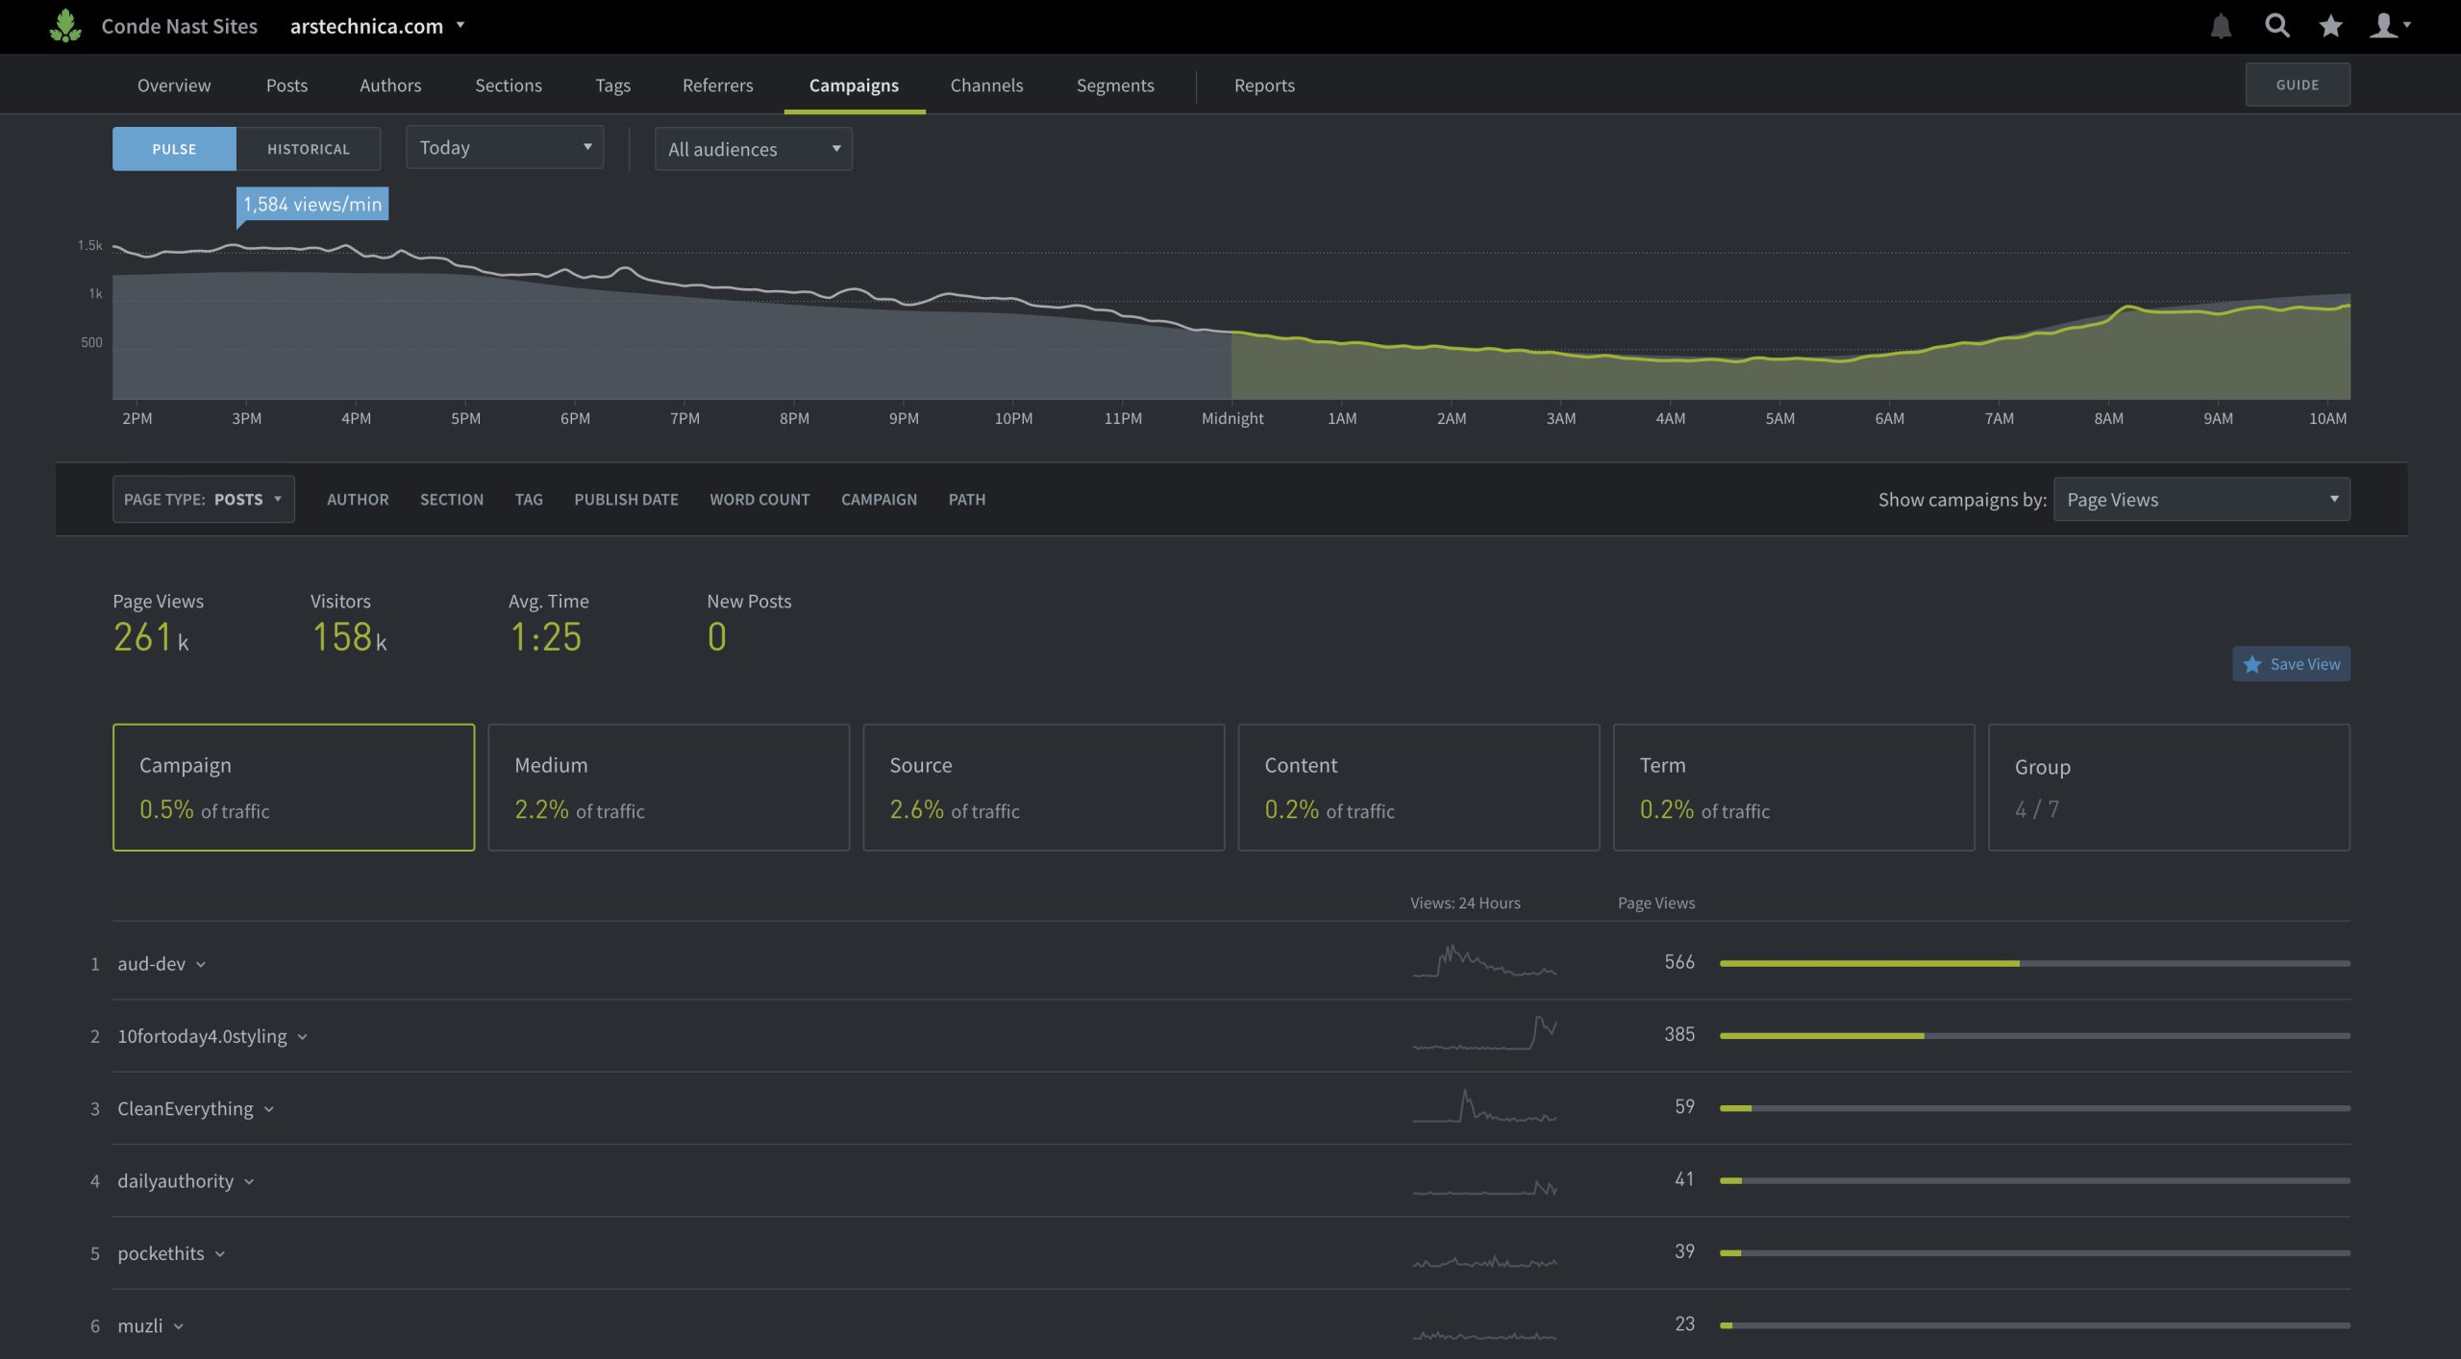Screen dimensions: 2461x1359
Task: Open the Today time range dropdown
Action: 504,147
